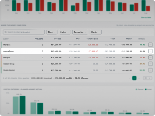Click the €19,400.00 cost value
Image resolution: width=155 pixels, height=116 pixels.
[110, 64]
